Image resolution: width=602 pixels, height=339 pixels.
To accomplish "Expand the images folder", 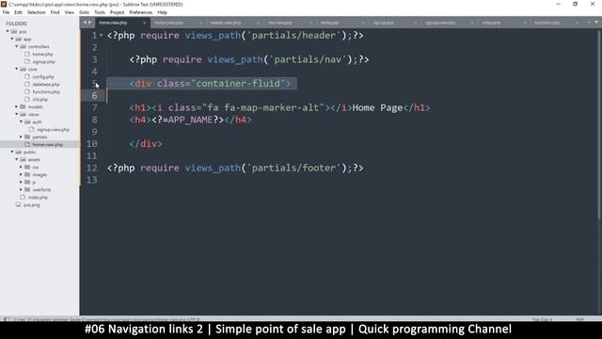I will click(21, 174).
